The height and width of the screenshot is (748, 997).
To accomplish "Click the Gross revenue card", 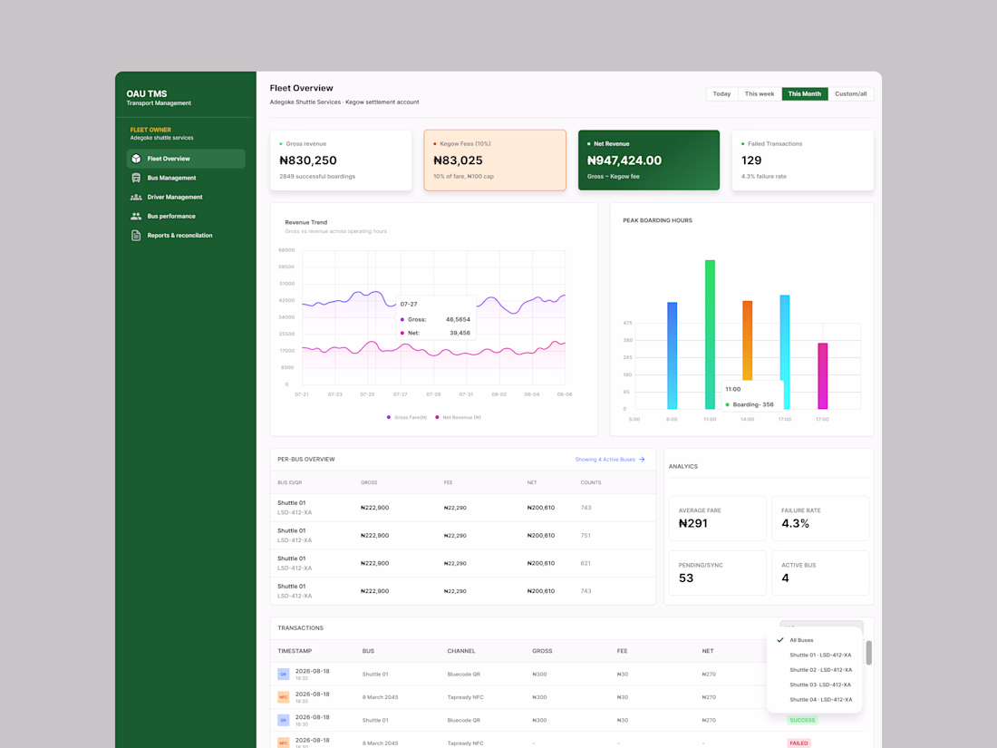I will 341,160.
